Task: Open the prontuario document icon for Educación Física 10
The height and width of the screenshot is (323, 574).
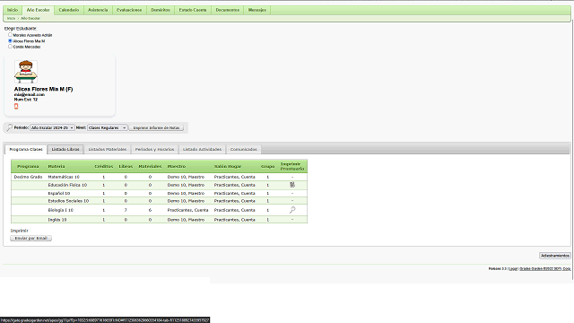Action: click(x=292, y=185)
